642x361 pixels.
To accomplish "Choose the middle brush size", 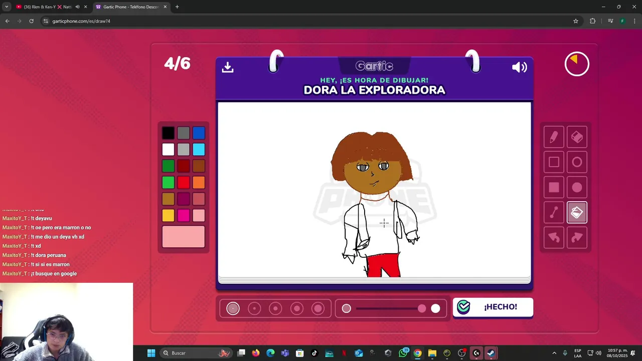I will coord(275,308).
